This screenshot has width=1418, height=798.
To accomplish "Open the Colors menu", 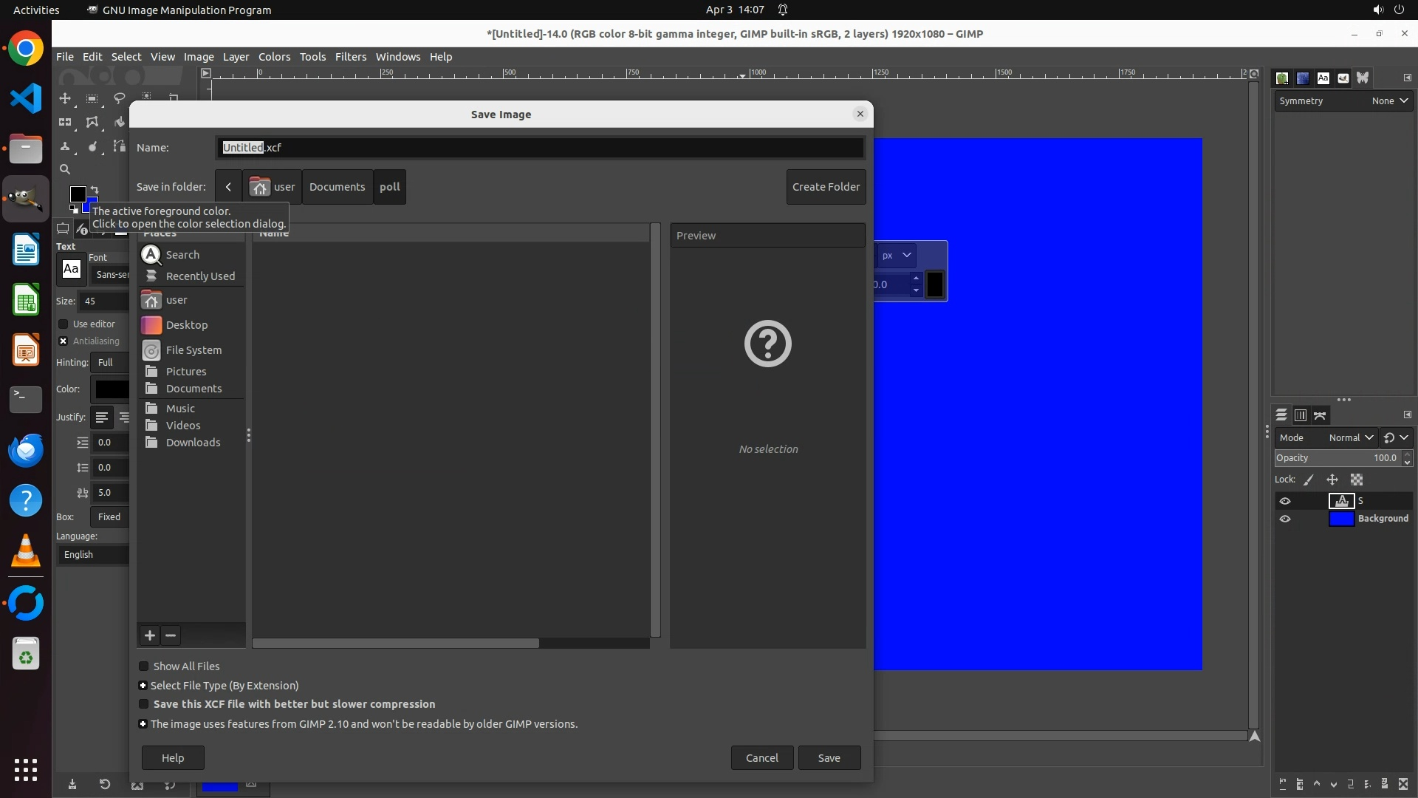I will coord(274,57).
